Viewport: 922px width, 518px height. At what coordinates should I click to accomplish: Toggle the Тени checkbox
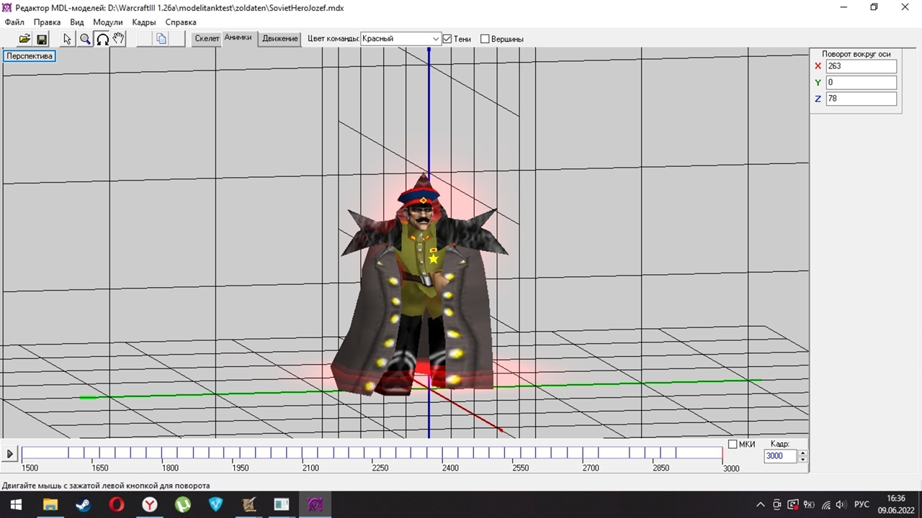pos(447,39)
